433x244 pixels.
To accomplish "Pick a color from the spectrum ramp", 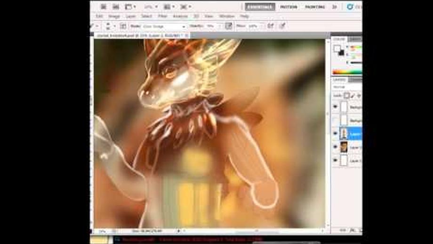I will pyautogui.click(x=347, y=72).
